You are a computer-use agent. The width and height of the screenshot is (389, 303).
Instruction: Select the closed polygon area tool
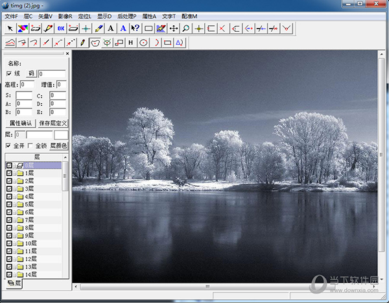click(95, 43)
